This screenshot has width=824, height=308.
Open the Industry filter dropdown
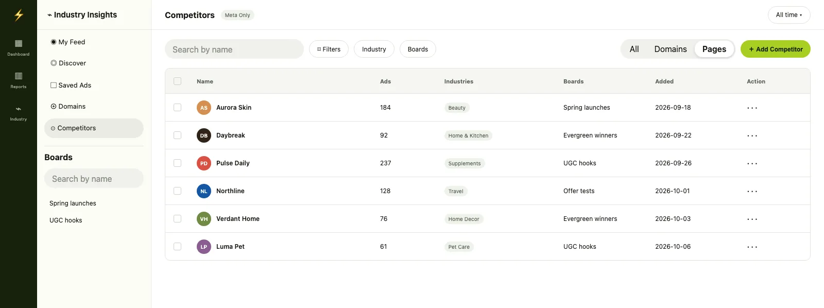pyautogui.click(x=374, y=49)
